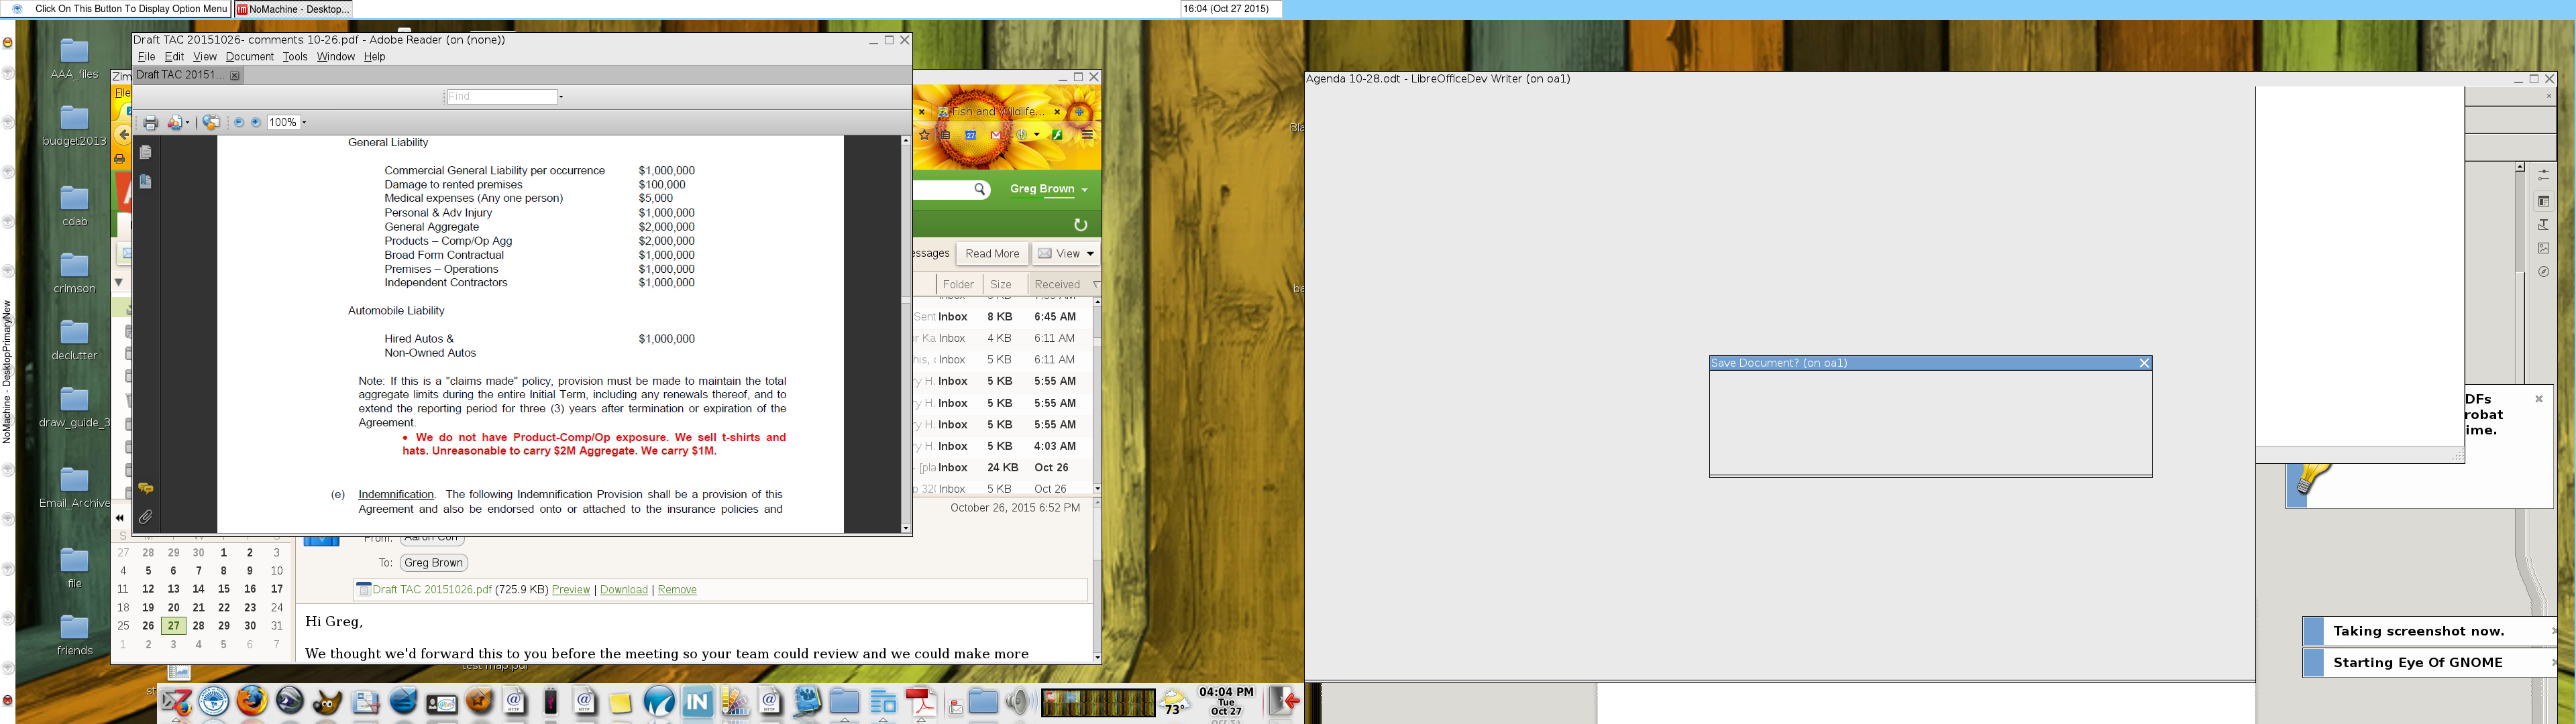The width and height of the screenshot is (2576, 724).
Task: Show the Pages panel in Adobe Reader
Action: (146, 153)
